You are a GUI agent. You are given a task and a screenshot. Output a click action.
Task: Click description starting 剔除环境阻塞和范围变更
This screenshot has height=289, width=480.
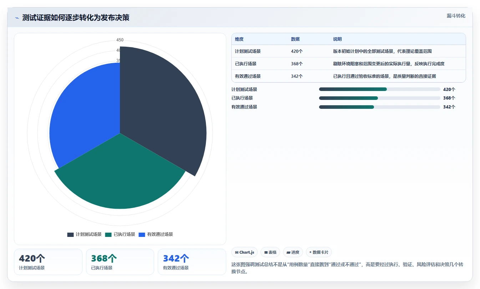[x=389, y=64]
